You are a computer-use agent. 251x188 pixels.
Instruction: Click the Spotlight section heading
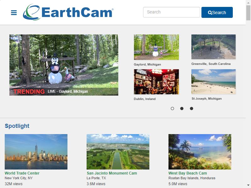pyautogui.click(x=17, y=126)
